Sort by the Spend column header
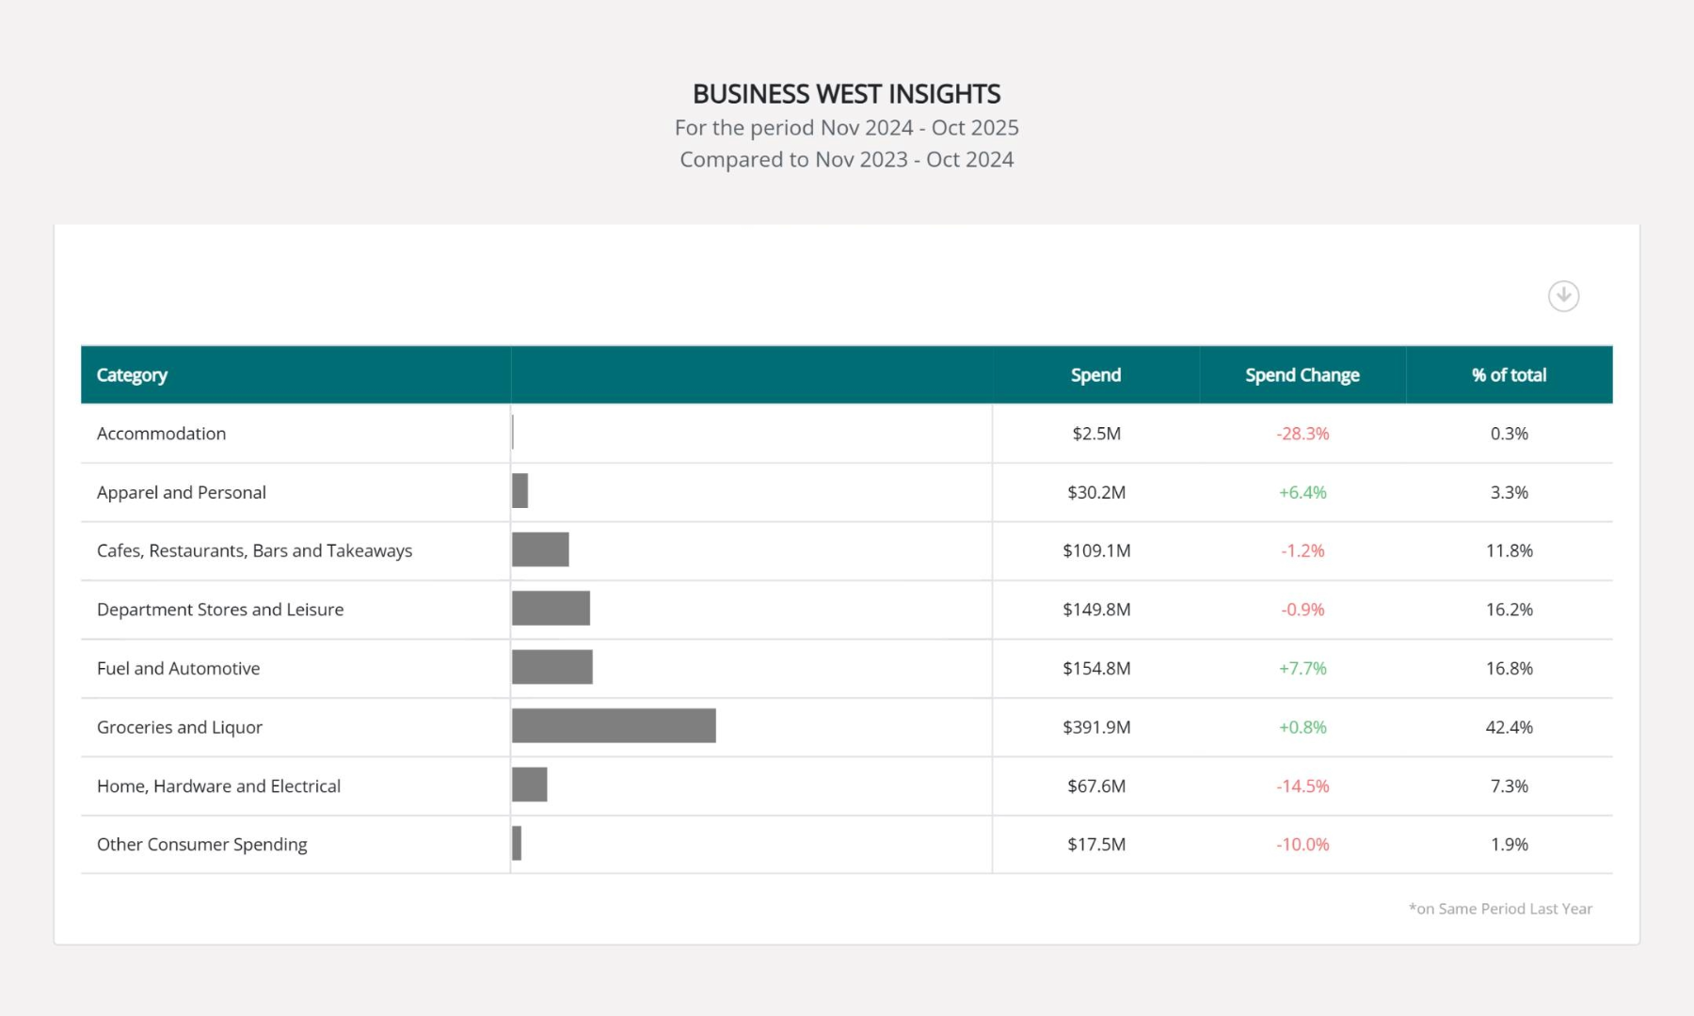The width and height of the screenshot is (1694, 1016). click(1095, 374)
